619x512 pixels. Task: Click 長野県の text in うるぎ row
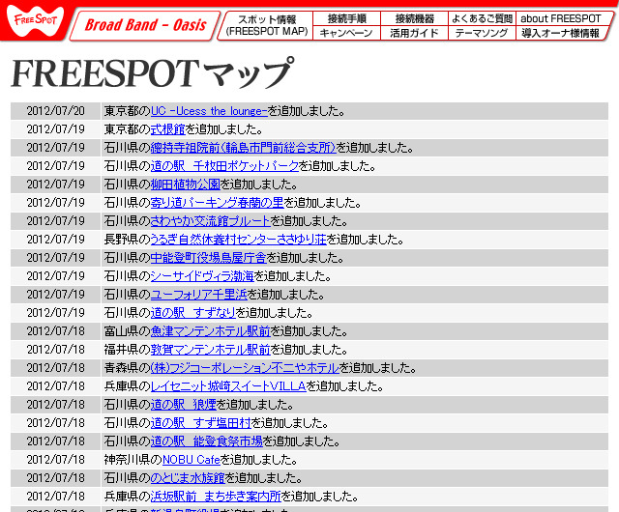[x=127, y=240]
